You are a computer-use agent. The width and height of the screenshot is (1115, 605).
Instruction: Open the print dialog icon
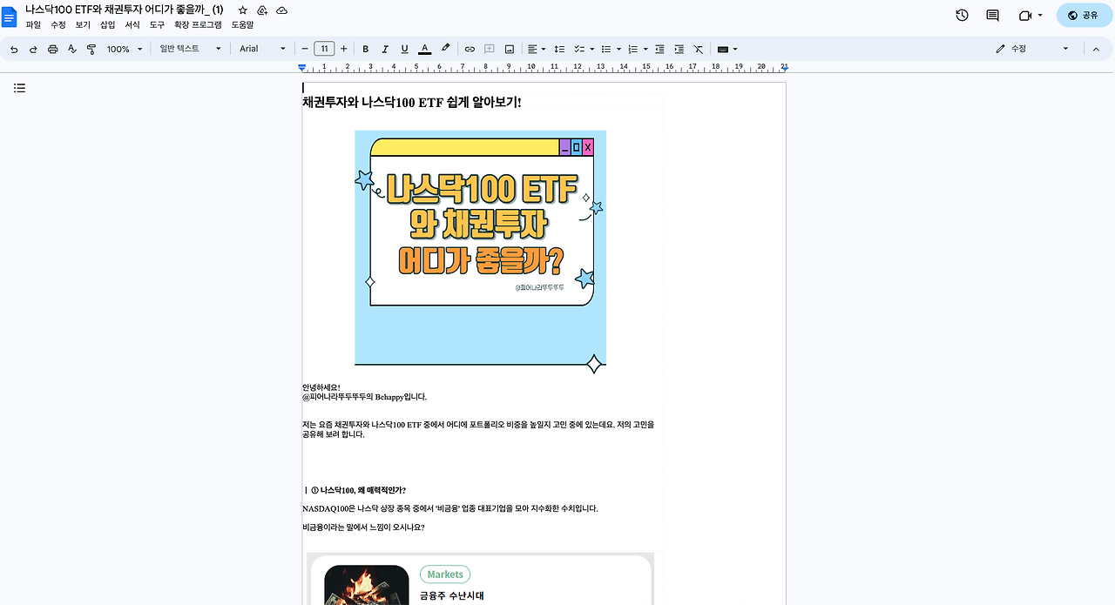click(x=52, y=49)
